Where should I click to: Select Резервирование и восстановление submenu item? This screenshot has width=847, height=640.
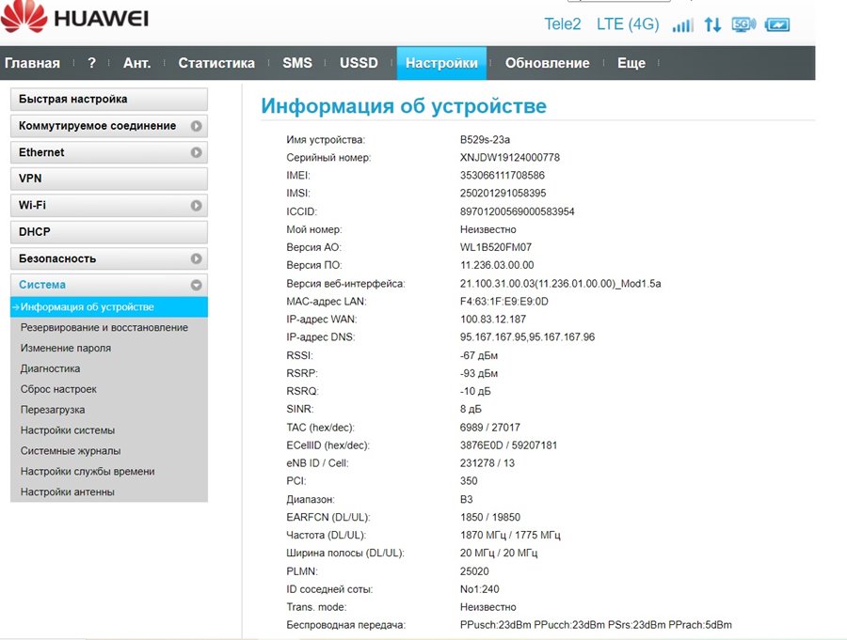coord(104,328)
